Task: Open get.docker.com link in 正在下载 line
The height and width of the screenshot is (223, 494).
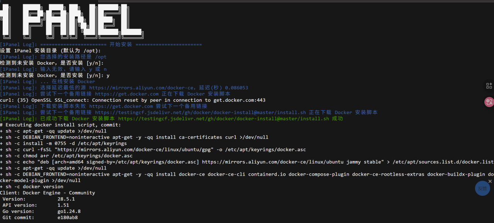Action: tap(127, 94)
